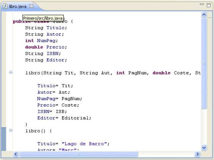Image resolution: width=214 pixels, height=160 pixels.
Task: Click the text 'String Autor;'
Action: point(44,34)
